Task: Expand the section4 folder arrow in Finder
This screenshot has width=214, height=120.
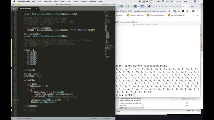Action: click(143, 108)
